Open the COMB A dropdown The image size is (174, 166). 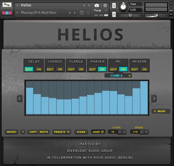pos(118,76)
